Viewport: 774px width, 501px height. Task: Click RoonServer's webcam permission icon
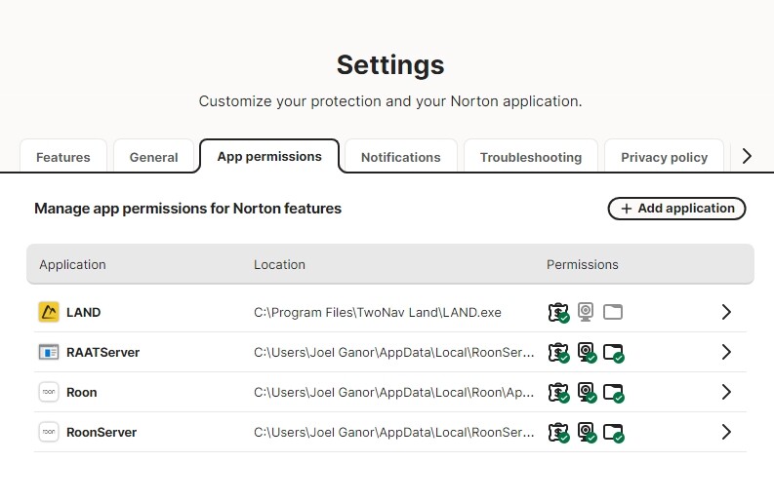click(586, 433)
